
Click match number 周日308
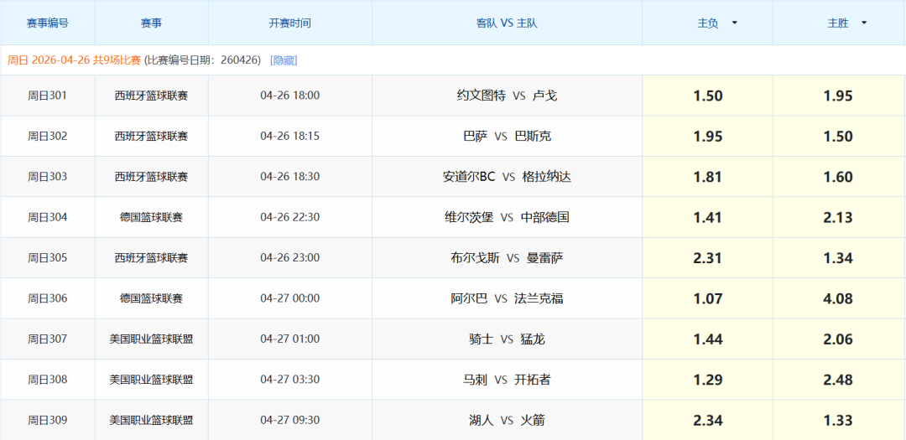point(47,380)
